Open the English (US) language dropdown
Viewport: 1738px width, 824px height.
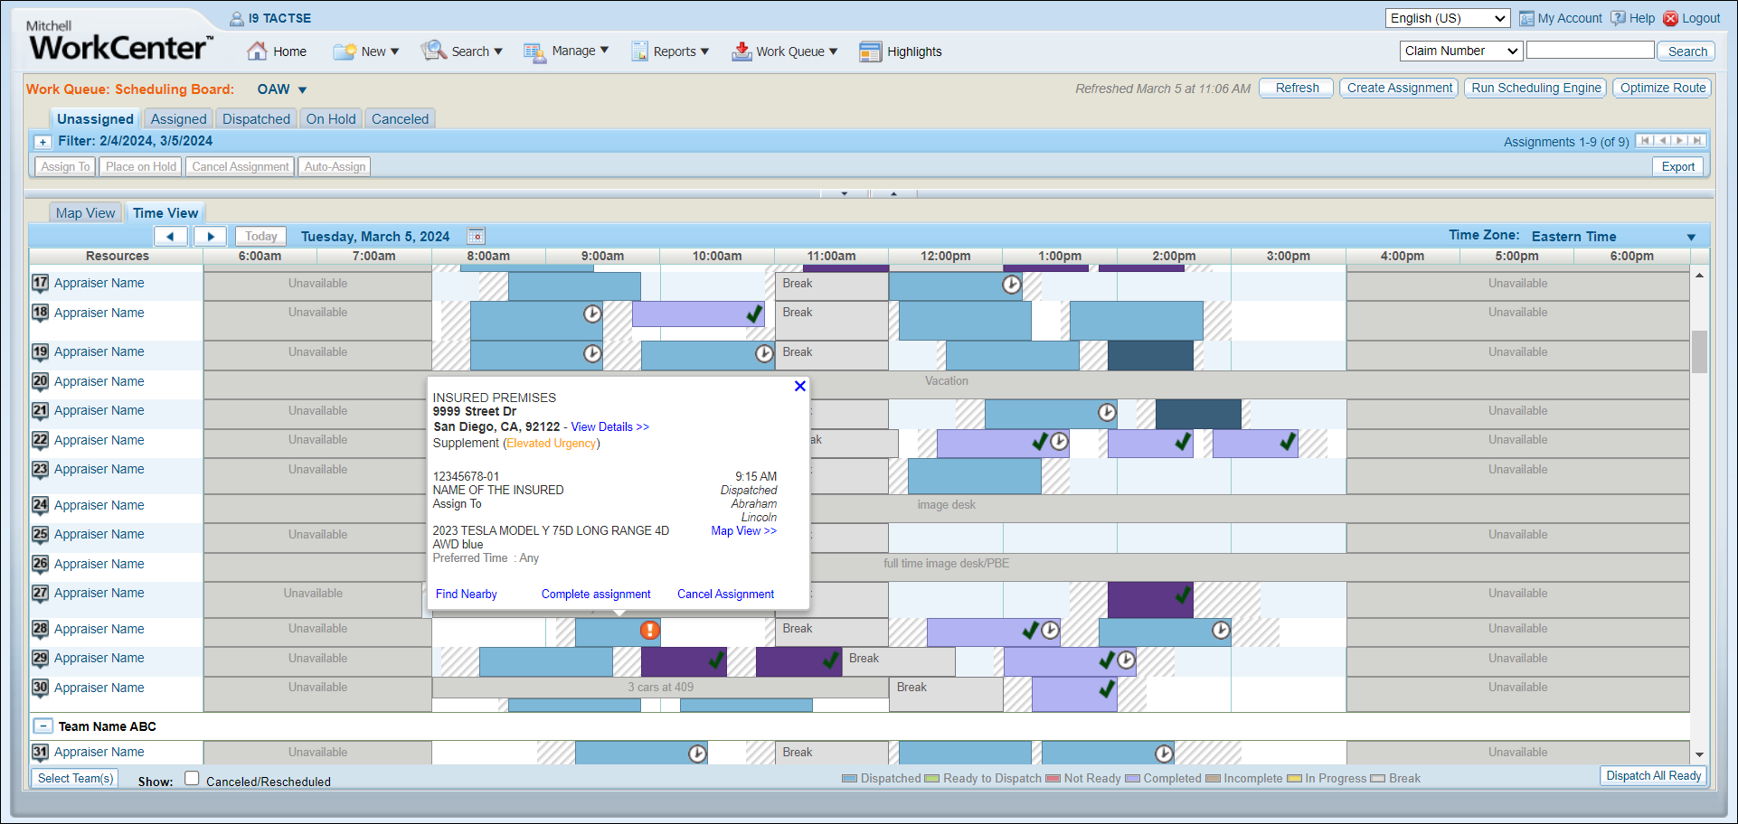pos(1448,18)
